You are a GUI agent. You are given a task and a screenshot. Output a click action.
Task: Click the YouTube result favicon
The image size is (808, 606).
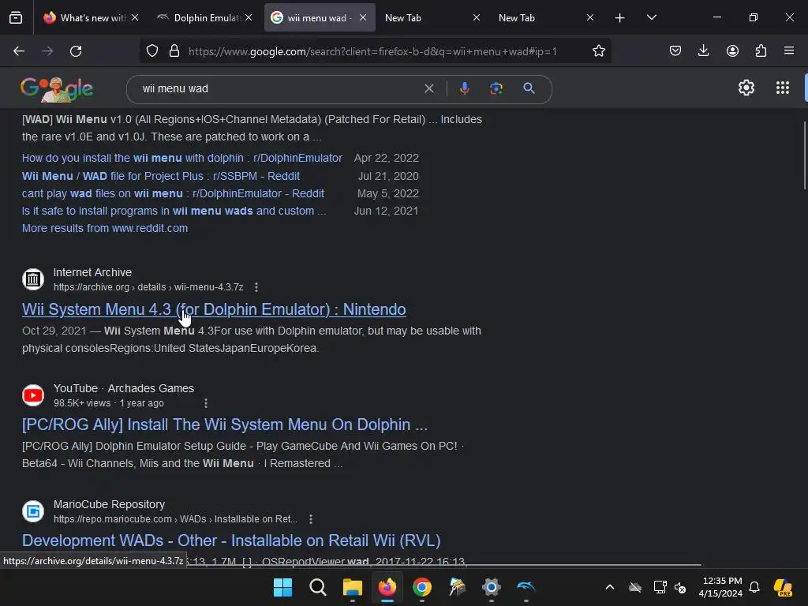33,395
